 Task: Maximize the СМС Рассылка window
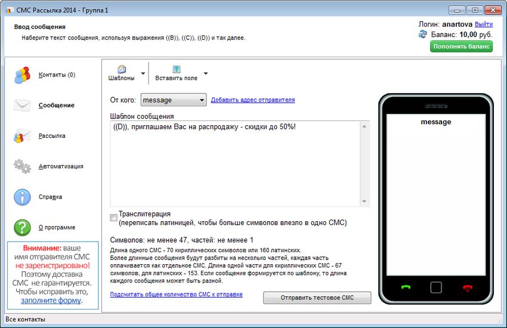click(x=475, y=10)
